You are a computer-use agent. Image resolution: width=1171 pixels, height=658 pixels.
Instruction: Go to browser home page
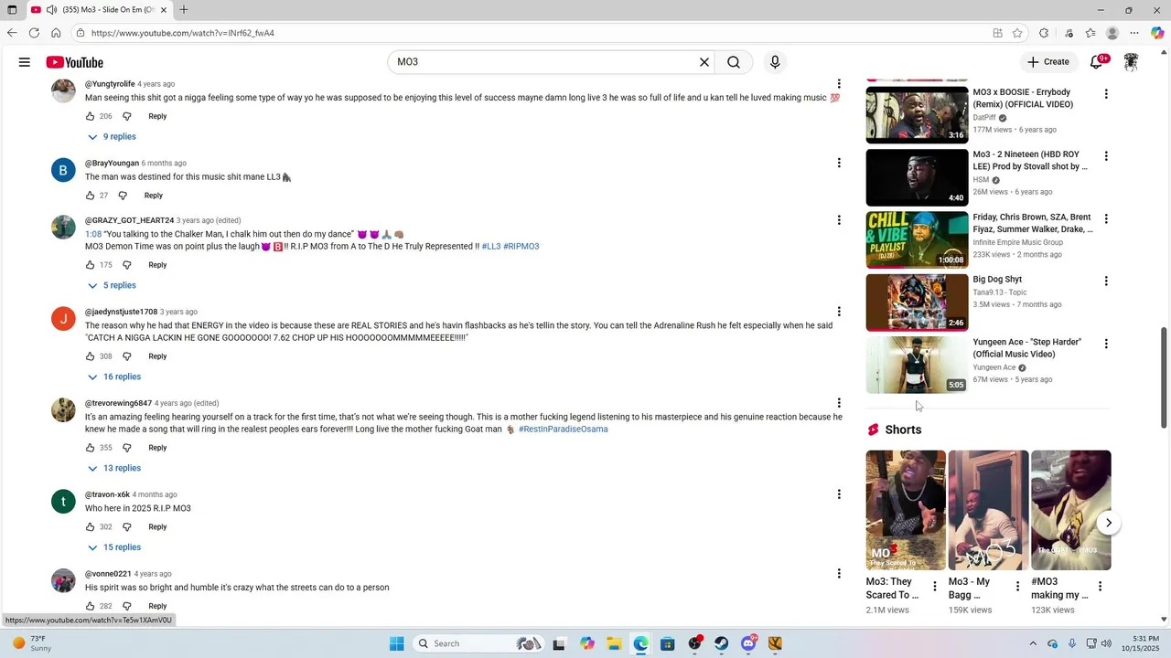[56, 33]
